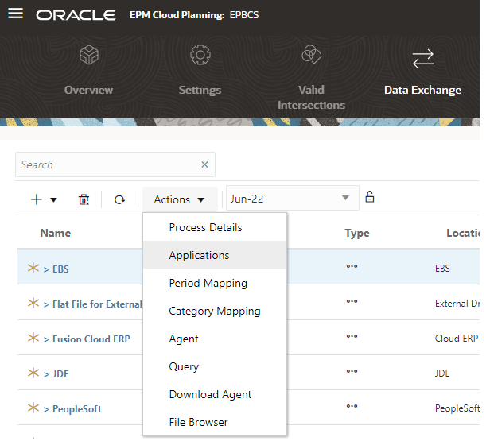Click the plus add integration icon
This screenshot has height=445, width=490.
(37, 199)
